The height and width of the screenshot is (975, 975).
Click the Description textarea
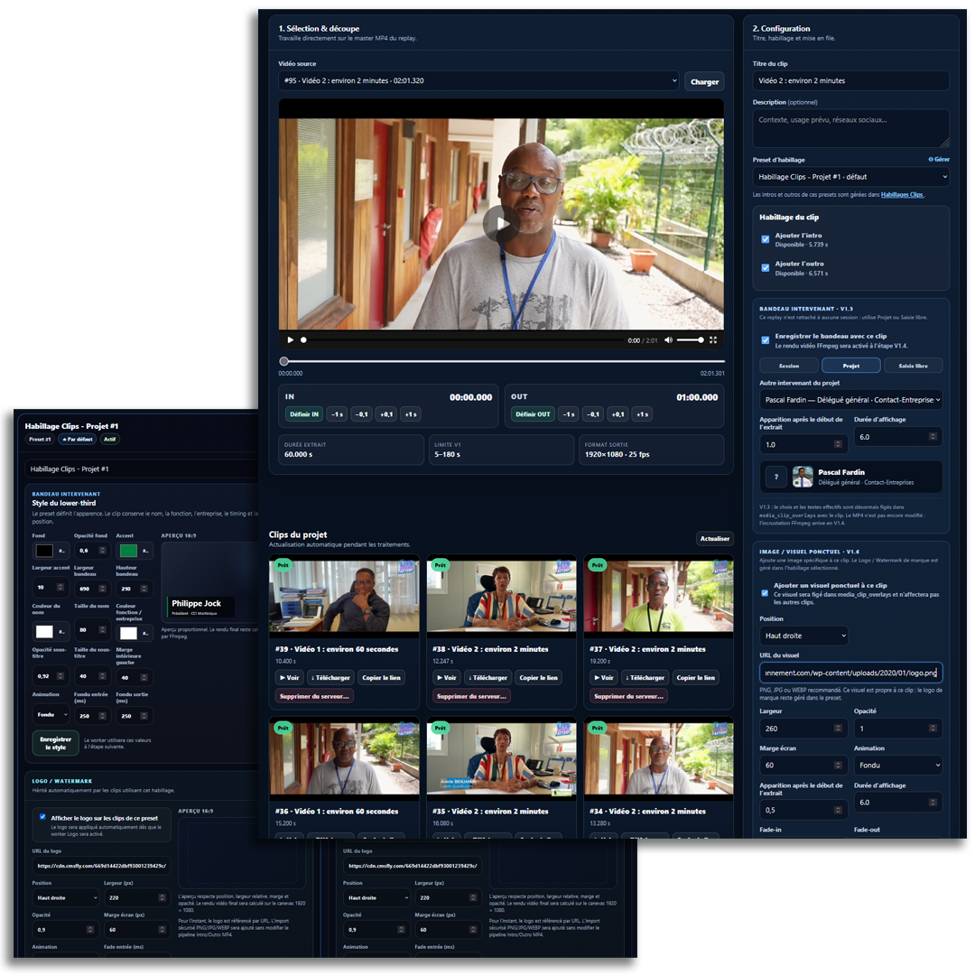[x=850, y=128]
